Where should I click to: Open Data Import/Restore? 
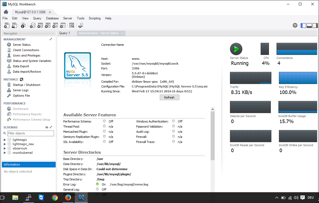click(x=27, y=72)
